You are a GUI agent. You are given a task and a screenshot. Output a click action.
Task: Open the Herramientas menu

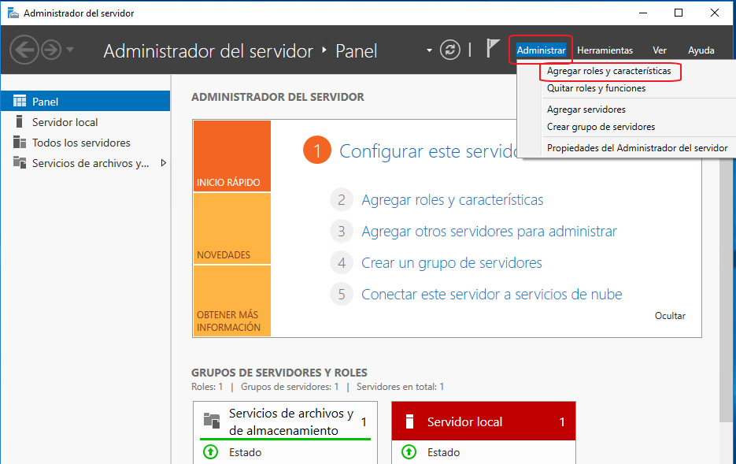coord(605,50)
